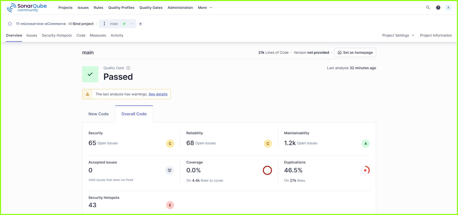
Task: Click the 21k Lines of Code text
Action: coord(273,52)
